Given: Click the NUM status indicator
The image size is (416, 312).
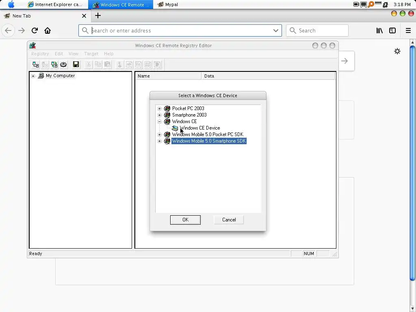Looking at the screenshot, I should tap(309, 253).
